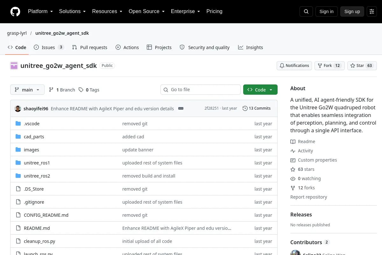Open the Solutions dropdown menu
382x255 pixels.
(72, 11)
